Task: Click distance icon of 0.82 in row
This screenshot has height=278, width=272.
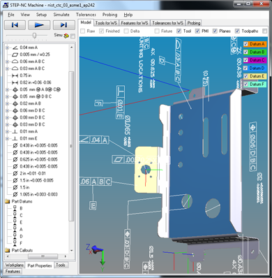Action: [x=15, y=82]
